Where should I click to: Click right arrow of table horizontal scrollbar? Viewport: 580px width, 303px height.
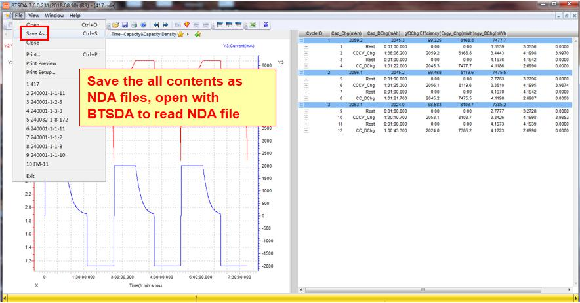click(x=570, y=290)
